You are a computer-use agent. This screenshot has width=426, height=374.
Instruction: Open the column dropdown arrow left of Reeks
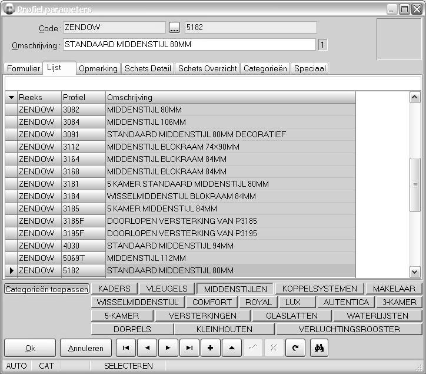pos(11,97)
